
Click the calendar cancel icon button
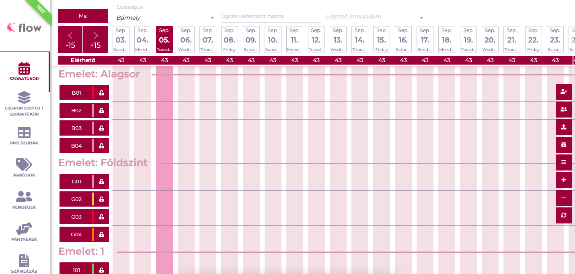(563, 145)
